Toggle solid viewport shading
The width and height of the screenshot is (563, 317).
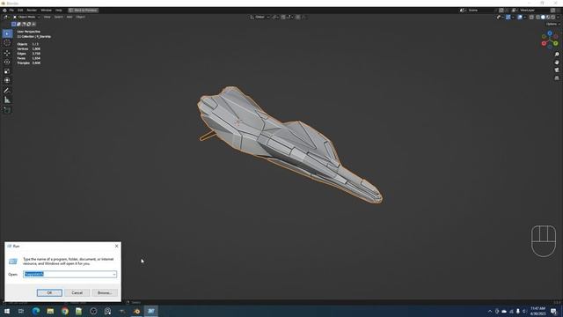(x=543, y=17)
